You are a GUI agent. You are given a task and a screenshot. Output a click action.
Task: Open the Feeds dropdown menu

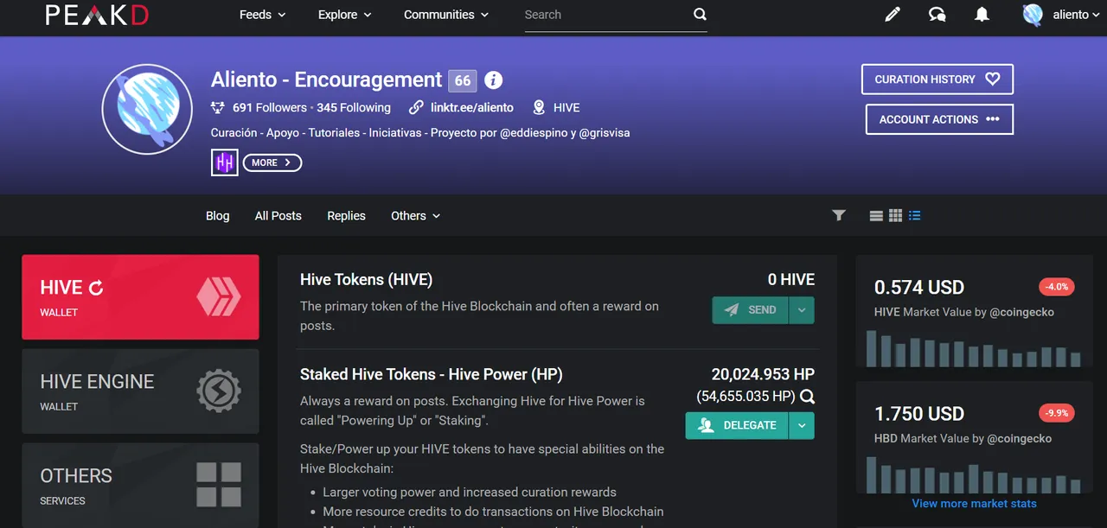pos(262,15)
